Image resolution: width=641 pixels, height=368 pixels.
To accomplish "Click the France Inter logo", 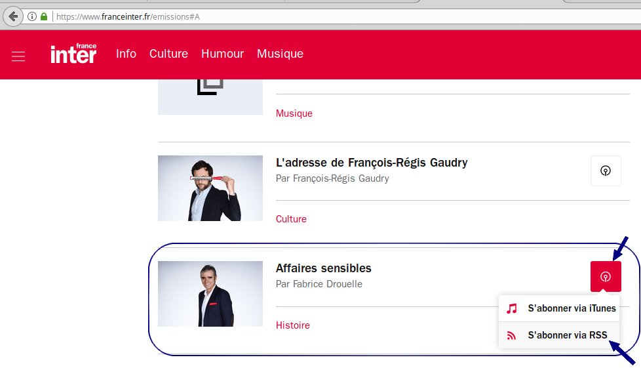I will tap(73, 54).
